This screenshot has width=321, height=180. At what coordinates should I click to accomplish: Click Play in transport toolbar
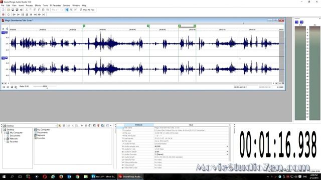(18, 14)
